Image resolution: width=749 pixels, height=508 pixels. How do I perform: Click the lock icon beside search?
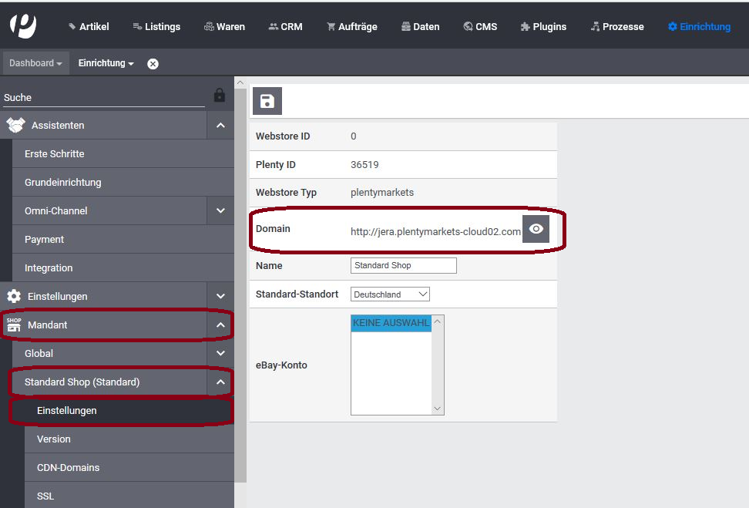coord(220,96)
